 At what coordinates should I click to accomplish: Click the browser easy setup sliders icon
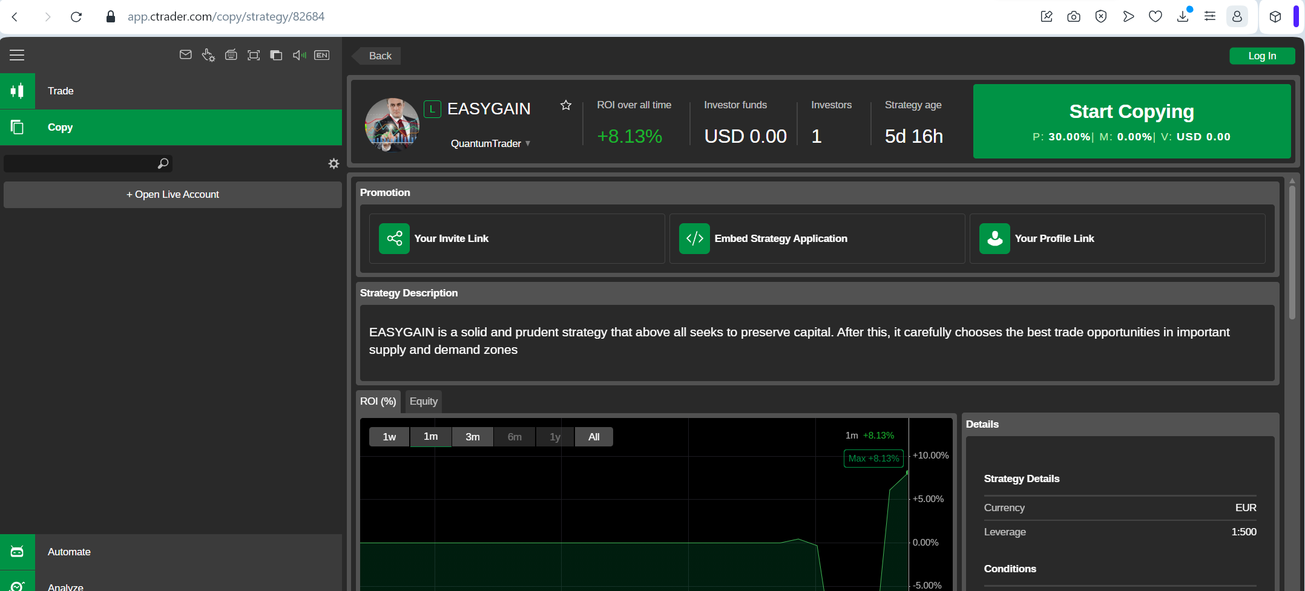(1210, 17)
